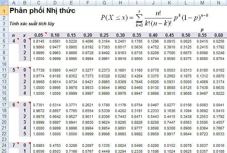Select the cell containing 0.8145
The image size is (227, 153).
click(x=39, y=41)
